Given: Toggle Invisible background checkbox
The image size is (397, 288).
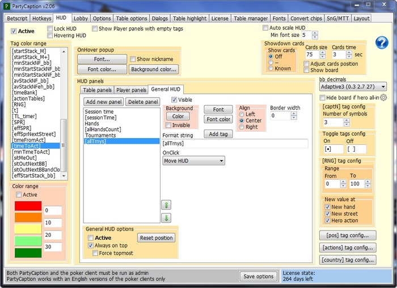Looking at the screenshot, I should click(168, 125).
